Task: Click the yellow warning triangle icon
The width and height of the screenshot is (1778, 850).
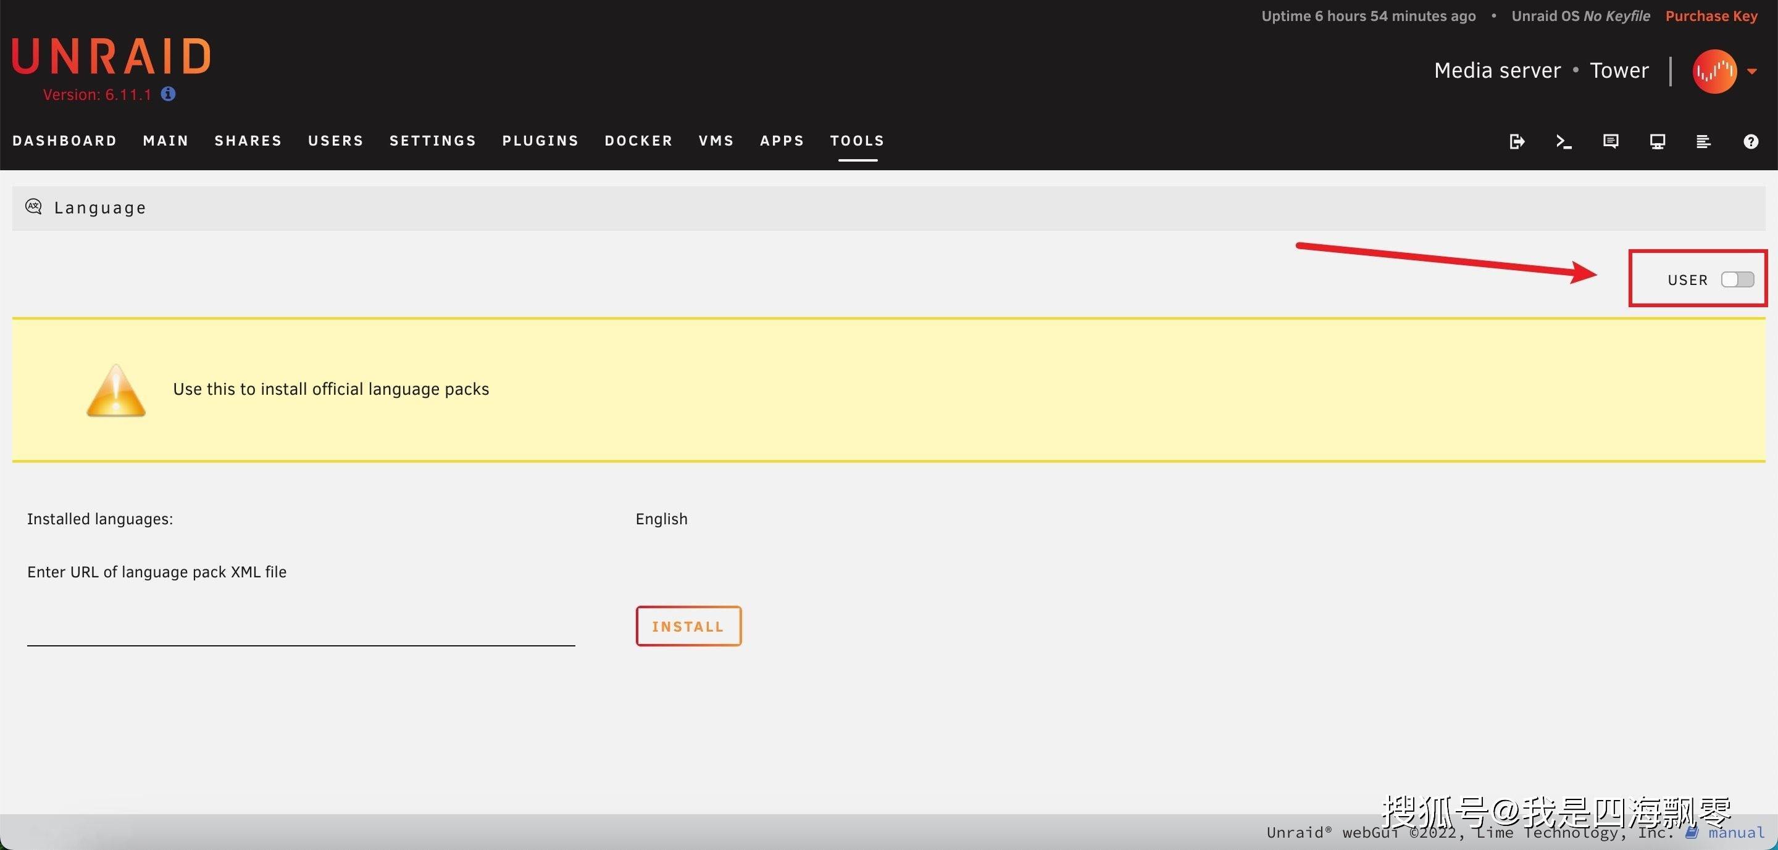Action: (116, 390)
